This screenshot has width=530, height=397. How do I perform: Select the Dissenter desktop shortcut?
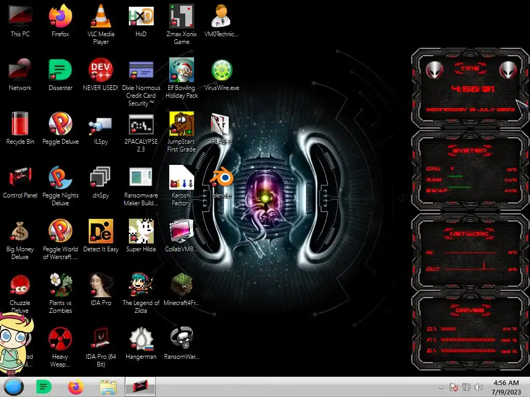[x=60, y=75]
